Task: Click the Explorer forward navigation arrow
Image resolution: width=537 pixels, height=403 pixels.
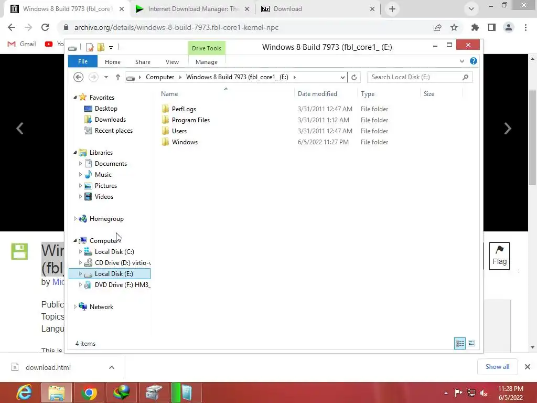Action: 93,77
